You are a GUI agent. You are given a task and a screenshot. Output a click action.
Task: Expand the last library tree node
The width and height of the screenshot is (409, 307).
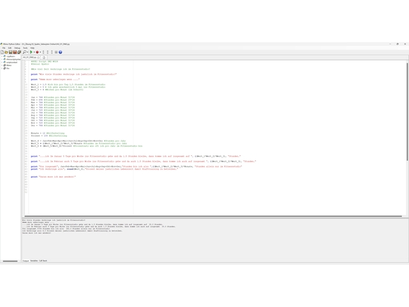tap(2, 68)
